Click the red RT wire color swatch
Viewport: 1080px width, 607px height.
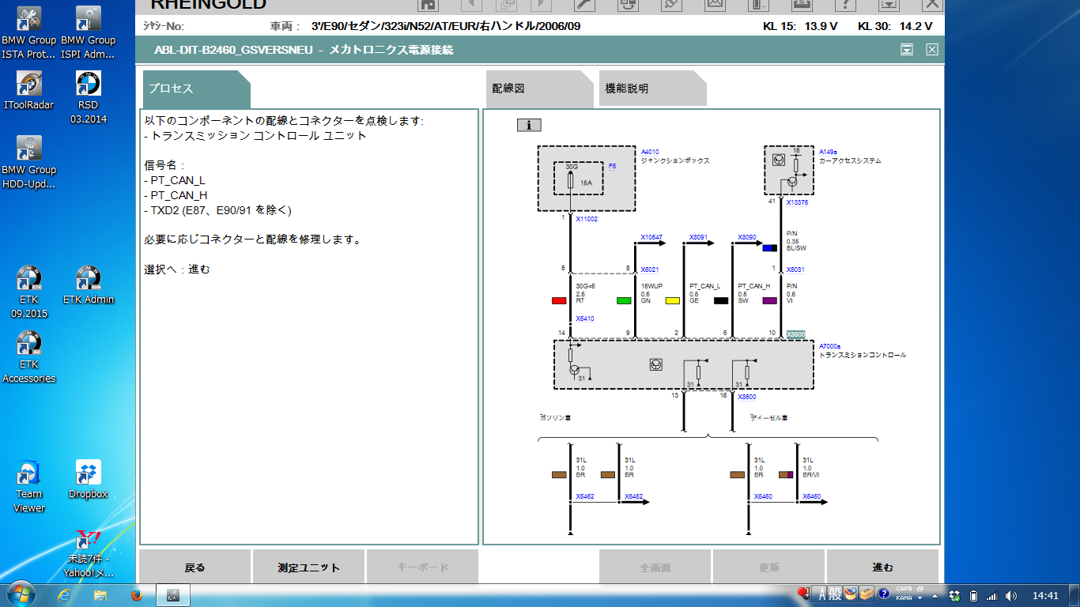pos(559,301)
